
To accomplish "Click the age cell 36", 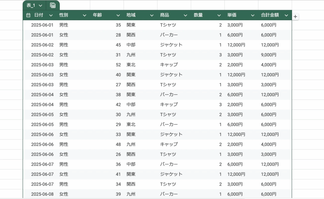I will tap(118, 164).
